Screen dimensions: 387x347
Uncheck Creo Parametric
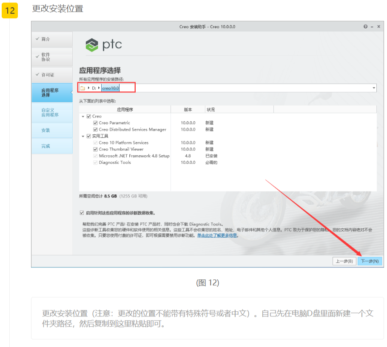(x=95, y=123)
